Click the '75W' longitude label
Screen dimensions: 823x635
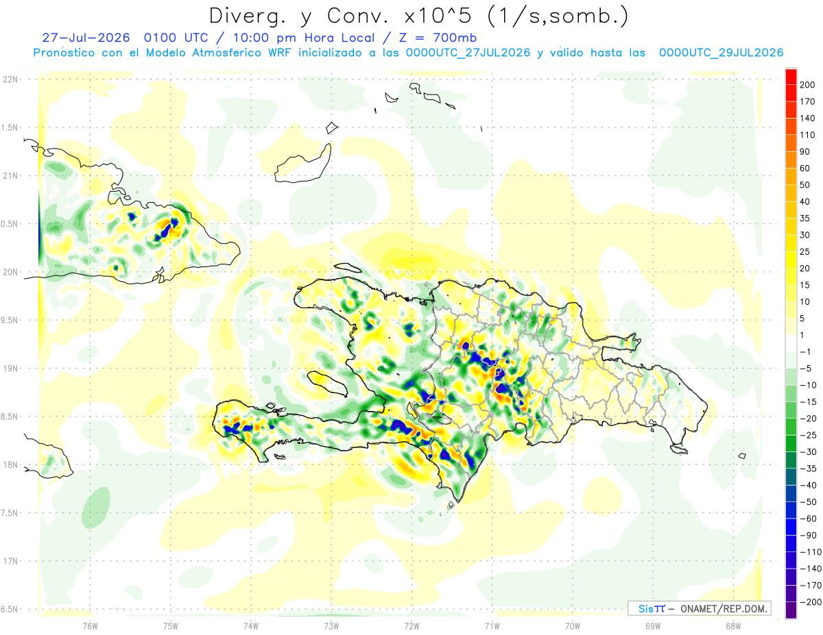tap(171, 625)
